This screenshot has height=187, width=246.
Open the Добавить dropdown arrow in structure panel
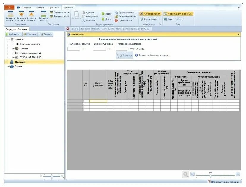point(20,34)
